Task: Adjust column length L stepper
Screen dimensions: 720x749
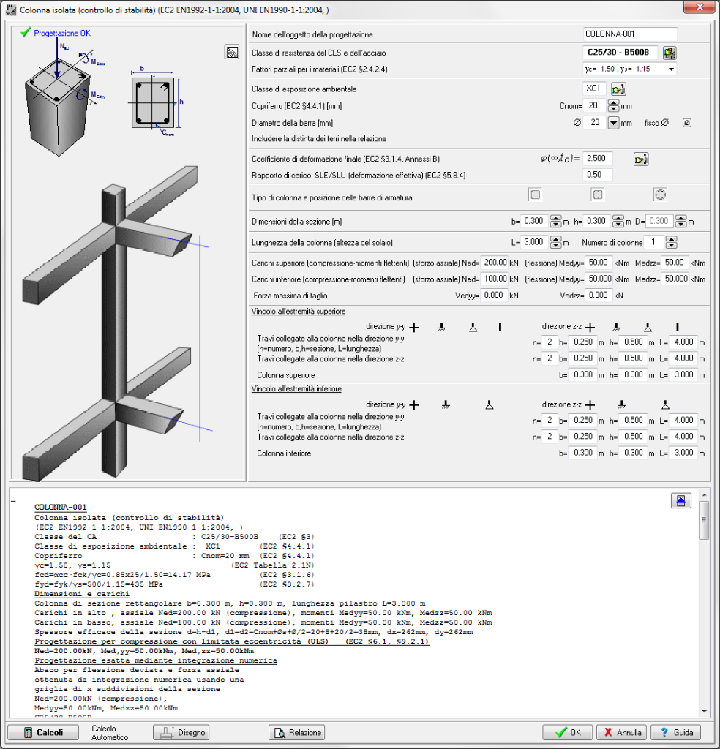Action: pyautogui.click(x=555, y=242)
